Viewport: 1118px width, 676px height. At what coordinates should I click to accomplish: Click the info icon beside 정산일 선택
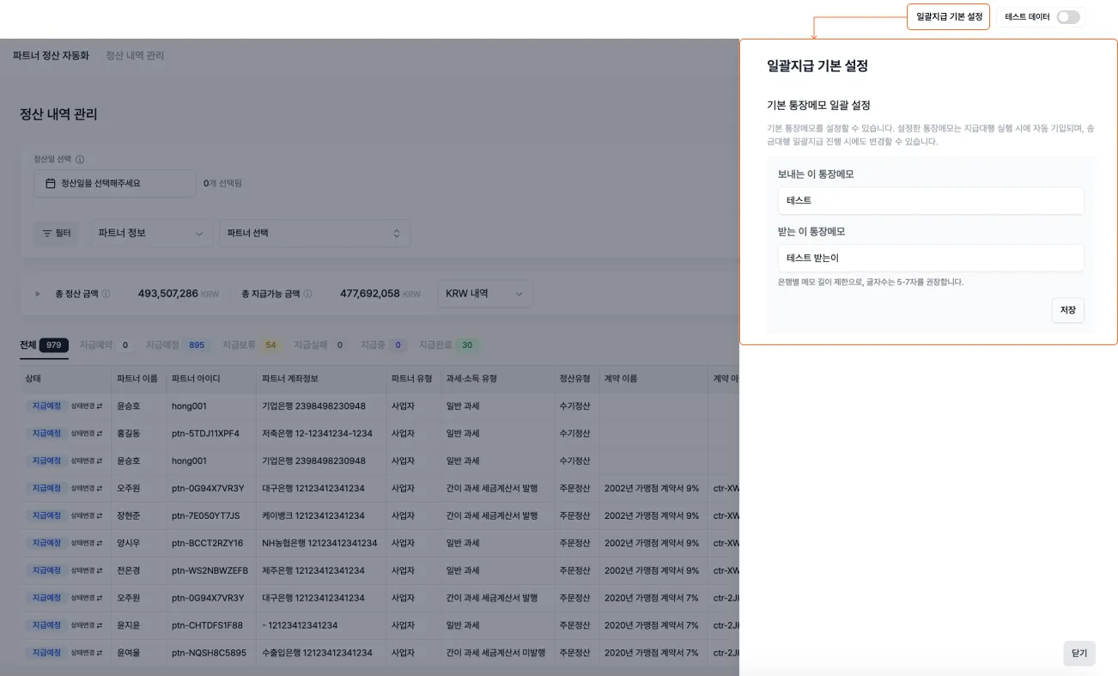(80, 160)
